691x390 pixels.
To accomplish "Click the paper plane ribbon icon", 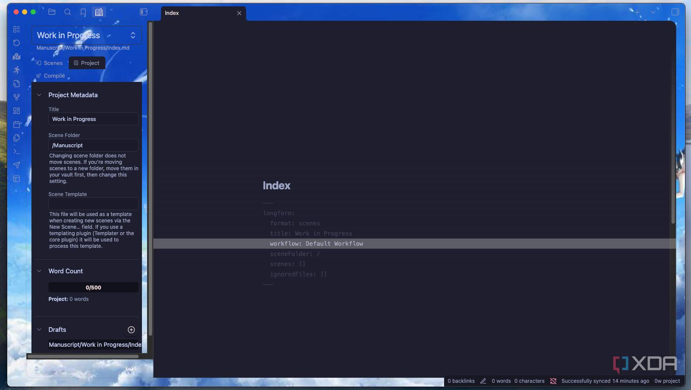I will (x=17, y=165).
